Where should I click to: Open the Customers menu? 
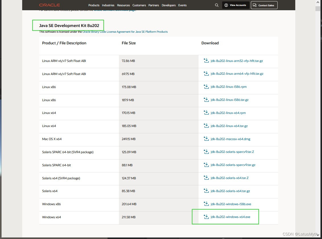139,5
